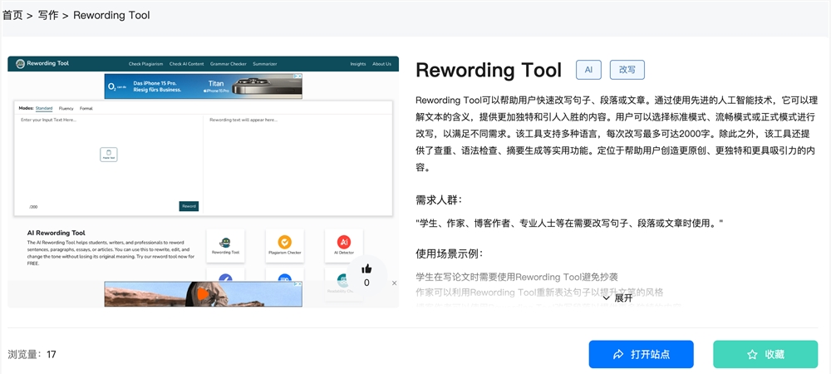Click the 收藏 button
This screenshot has height=374, width=831.
coord(766,354)
